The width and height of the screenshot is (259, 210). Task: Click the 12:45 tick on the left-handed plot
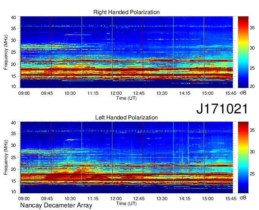pos(139,199)
